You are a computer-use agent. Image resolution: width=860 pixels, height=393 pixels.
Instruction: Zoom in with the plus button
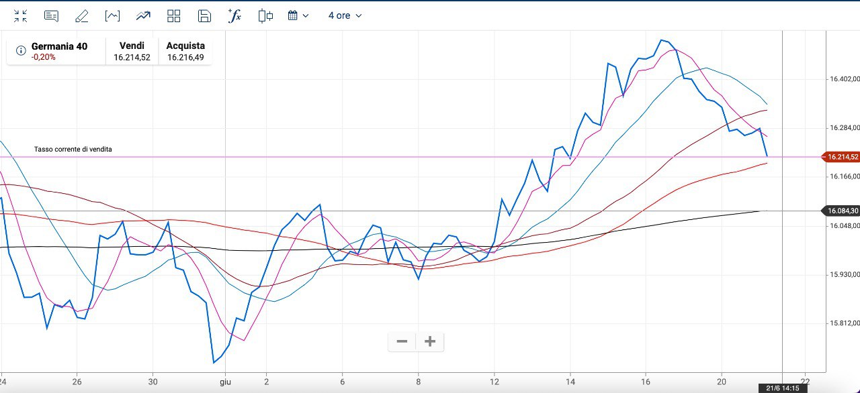coord(430,341)
